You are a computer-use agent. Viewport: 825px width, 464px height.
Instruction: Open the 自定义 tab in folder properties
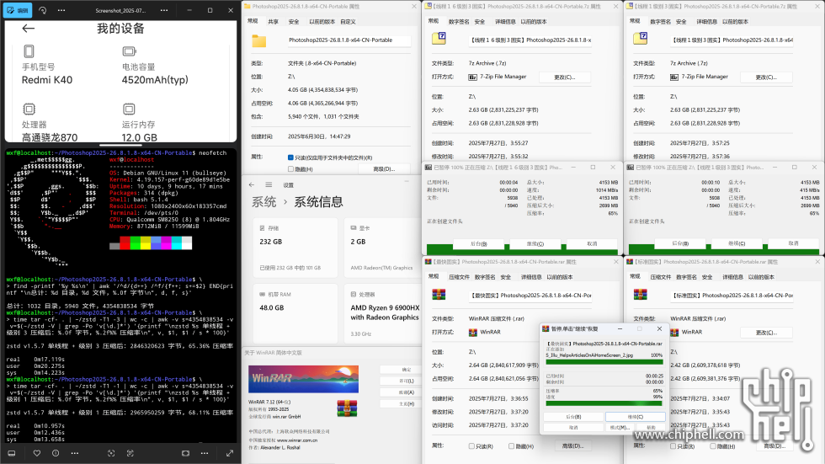coord(348,22)
